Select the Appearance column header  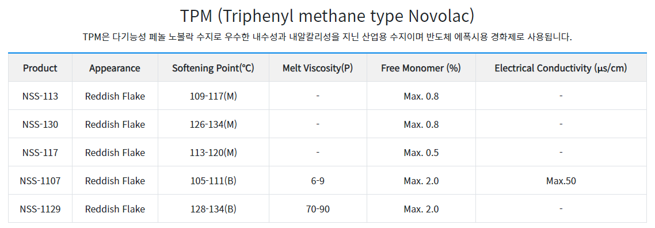coord(115,68)
